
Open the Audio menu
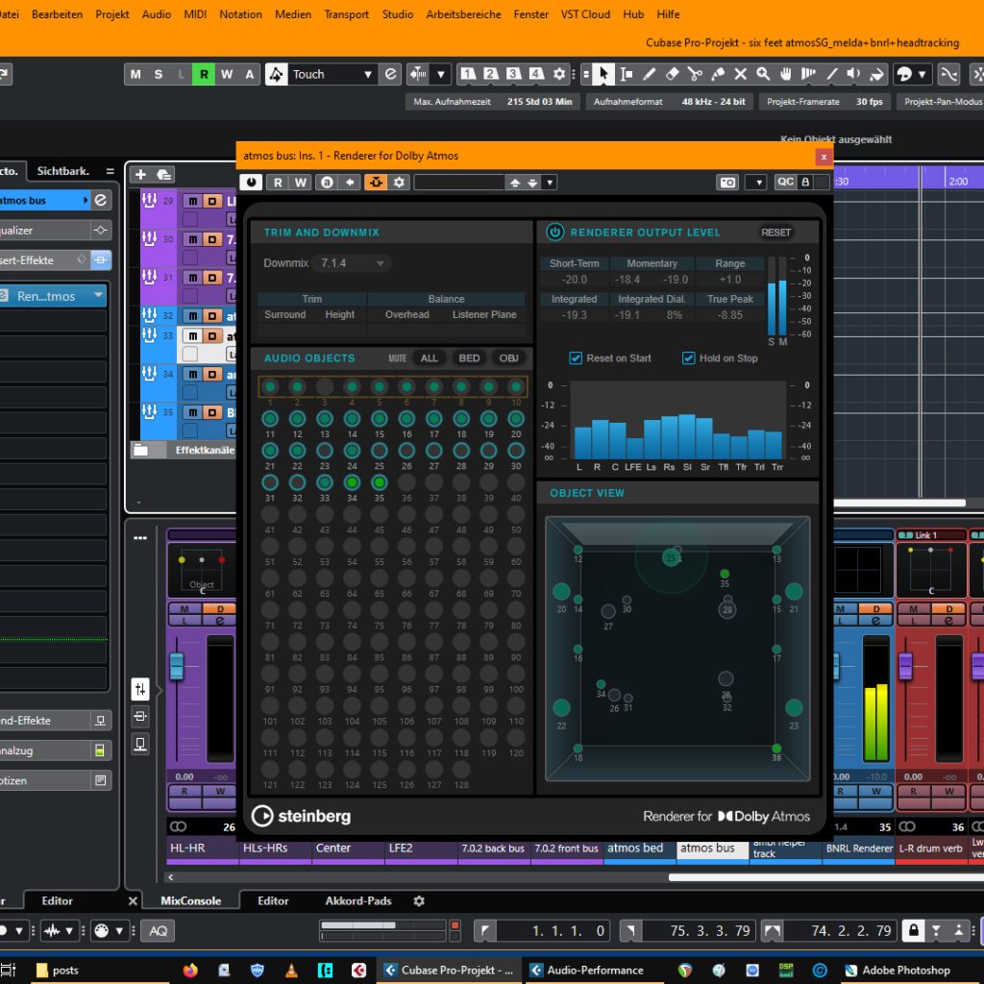(157, 13)
